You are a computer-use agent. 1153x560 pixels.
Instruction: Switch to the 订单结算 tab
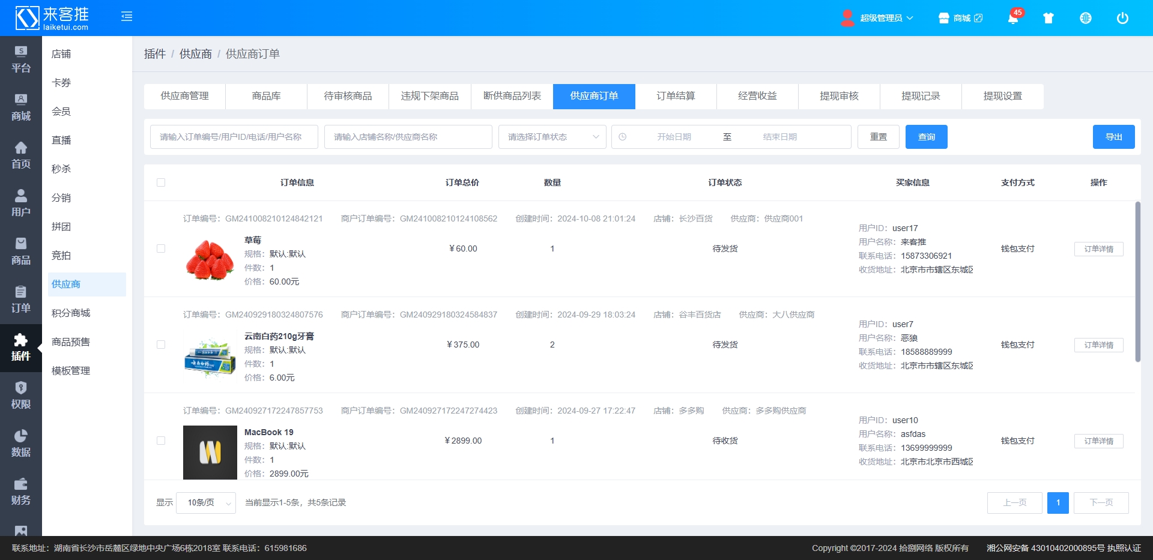[x=676, y=96]
